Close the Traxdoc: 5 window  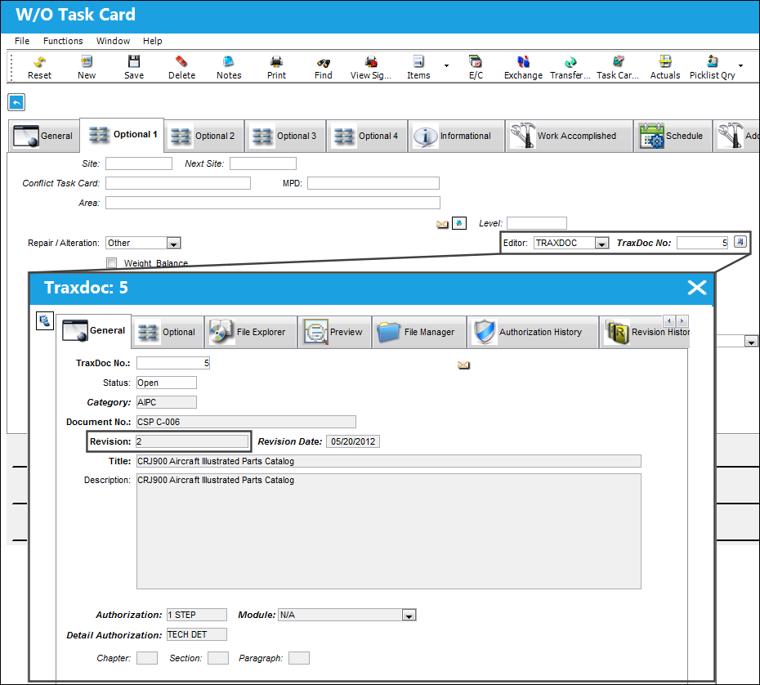tap(697, 288)
